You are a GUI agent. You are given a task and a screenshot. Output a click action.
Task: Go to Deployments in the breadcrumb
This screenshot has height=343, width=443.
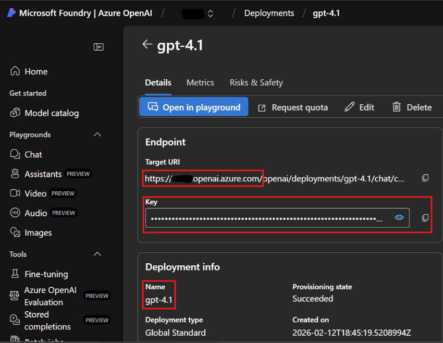click(269, 13)
